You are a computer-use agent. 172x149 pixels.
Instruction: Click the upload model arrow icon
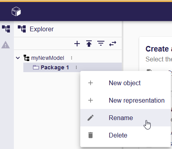(x=89, y=44)
